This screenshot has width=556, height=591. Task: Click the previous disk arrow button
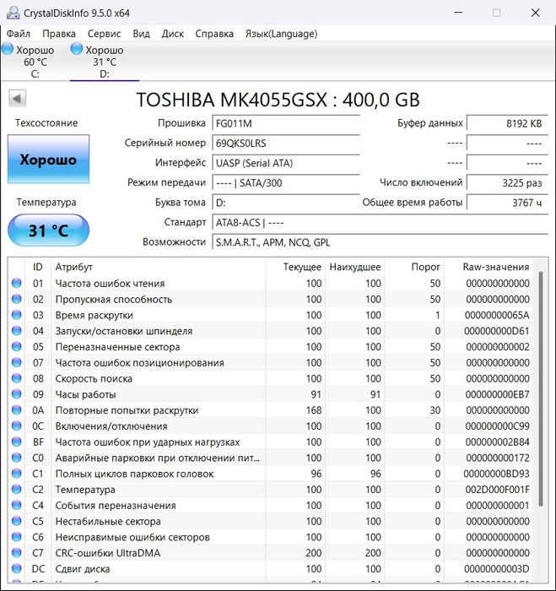coord(18,99)
